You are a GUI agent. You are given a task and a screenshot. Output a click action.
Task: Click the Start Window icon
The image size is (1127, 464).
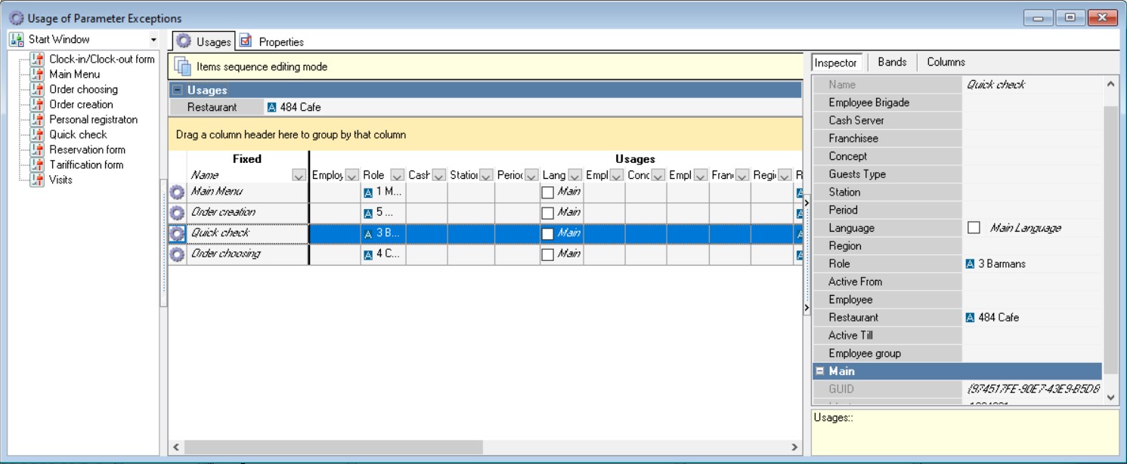click(17, 39)
